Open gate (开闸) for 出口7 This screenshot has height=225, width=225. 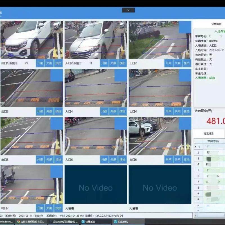pyautogui.click(x=40, y=208)
